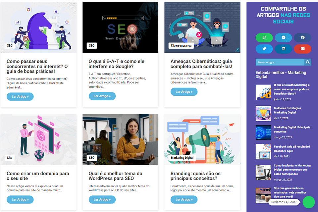Share via the Telegram icon button
This screenshot has width=318, height=212.
point(283,37)
